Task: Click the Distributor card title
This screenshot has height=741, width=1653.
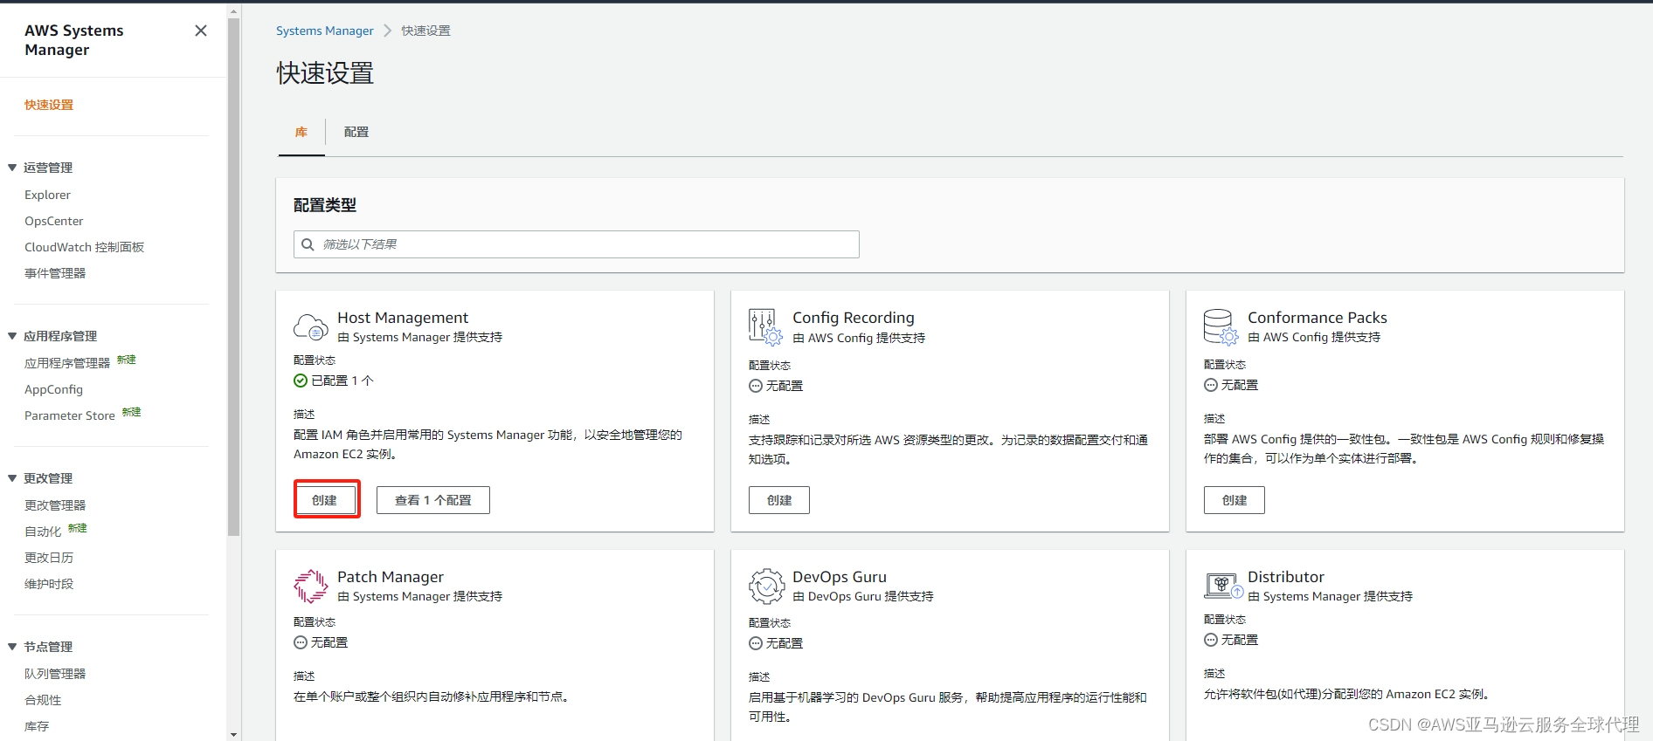Action: (1286, 577)
